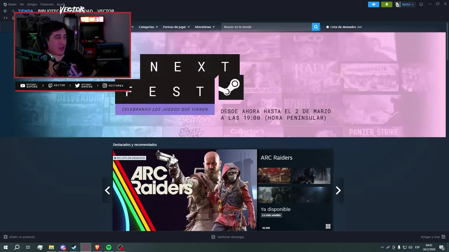Click the 39,99€ price
The height and width of the screenshot is (252, 449).
click(266, 228)
